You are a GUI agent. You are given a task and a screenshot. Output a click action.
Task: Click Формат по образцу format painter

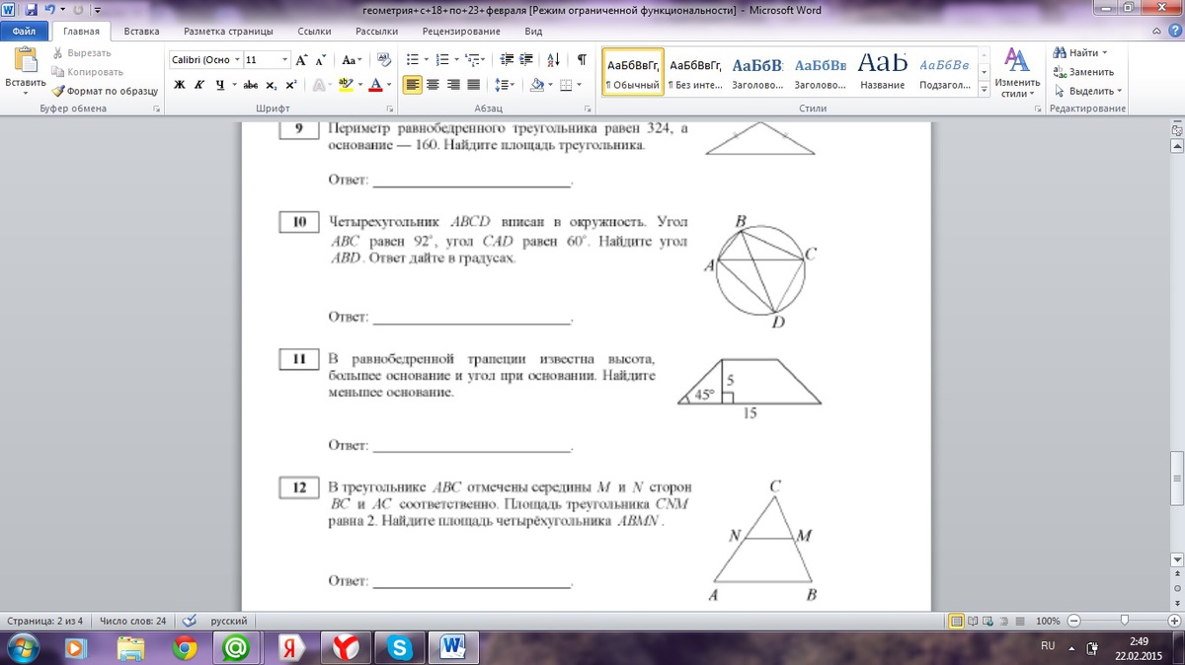105,90
